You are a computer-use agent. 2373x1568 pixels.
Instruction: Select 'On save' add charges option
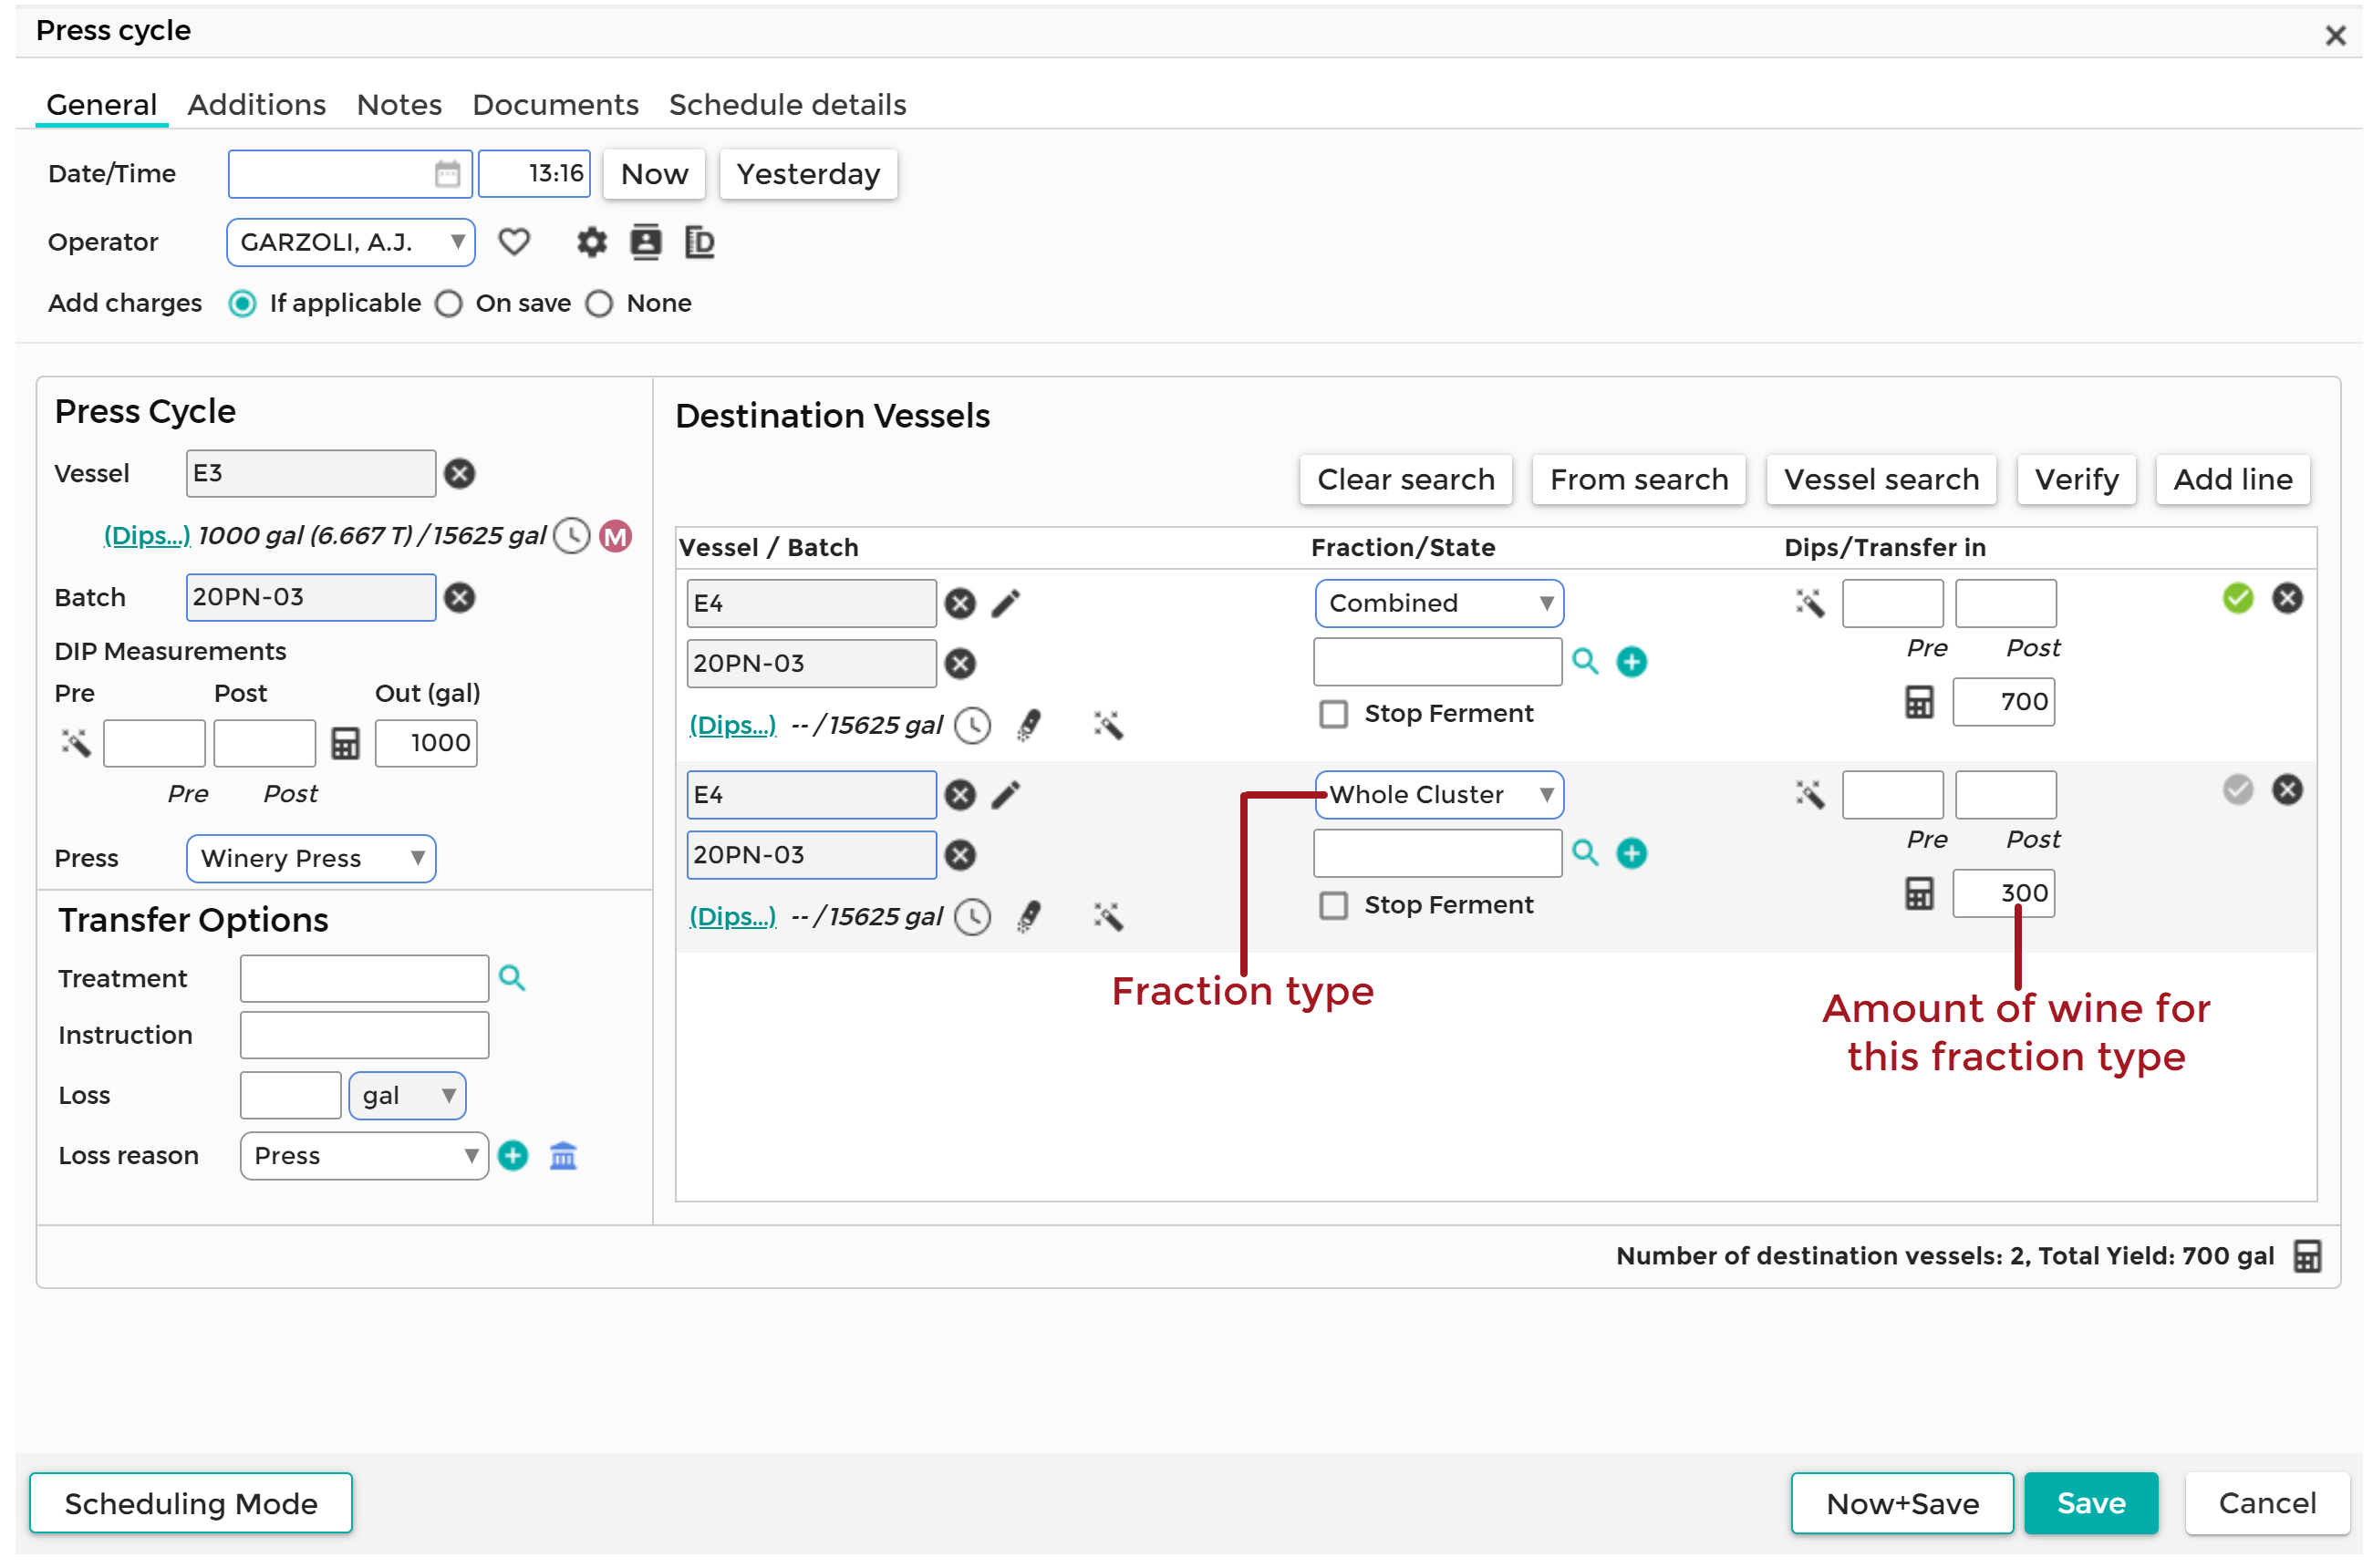[x=450, y=304]
